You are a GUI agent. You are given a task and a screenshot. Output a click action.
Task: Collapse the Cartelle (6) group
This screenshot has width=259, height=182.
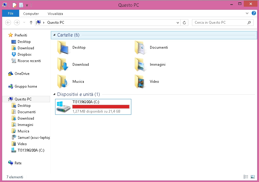[55, 35]
